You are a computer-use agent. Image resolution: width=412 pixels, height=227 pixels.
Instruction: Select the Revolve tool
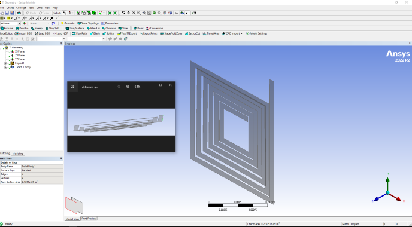pyautogui.click(x=22, y=28)
